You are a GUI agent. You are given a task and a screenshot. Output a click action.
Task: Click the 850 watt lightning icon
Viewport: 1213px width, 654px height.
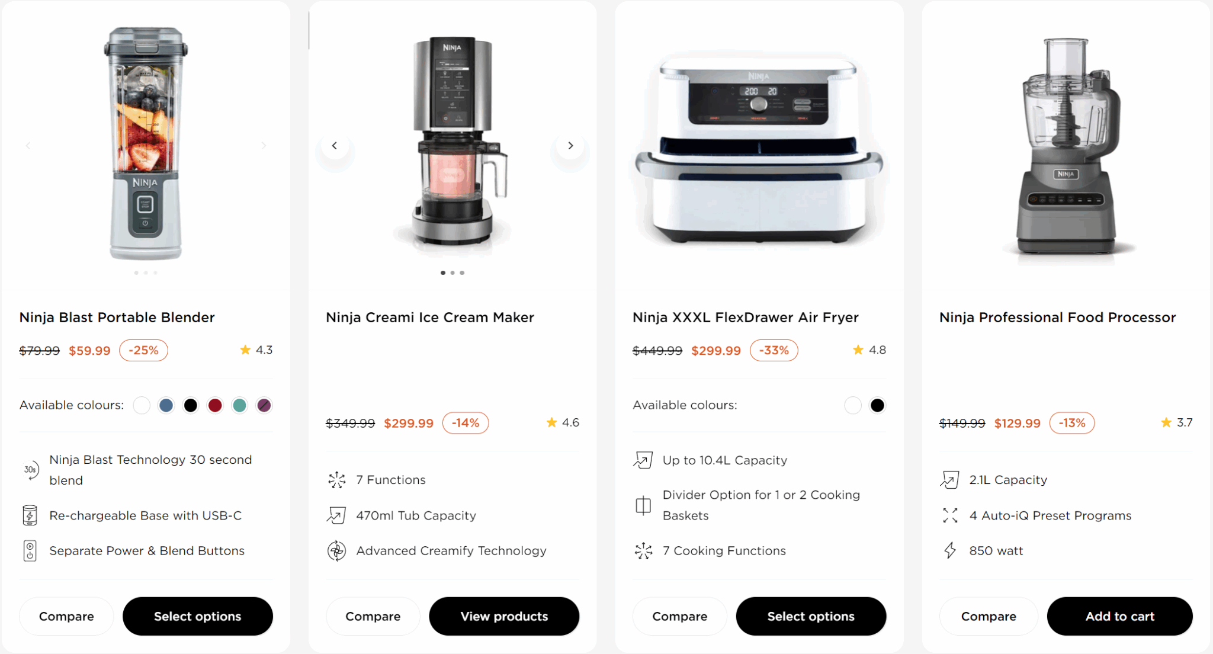pyautogui.click(x=950, y=550)
